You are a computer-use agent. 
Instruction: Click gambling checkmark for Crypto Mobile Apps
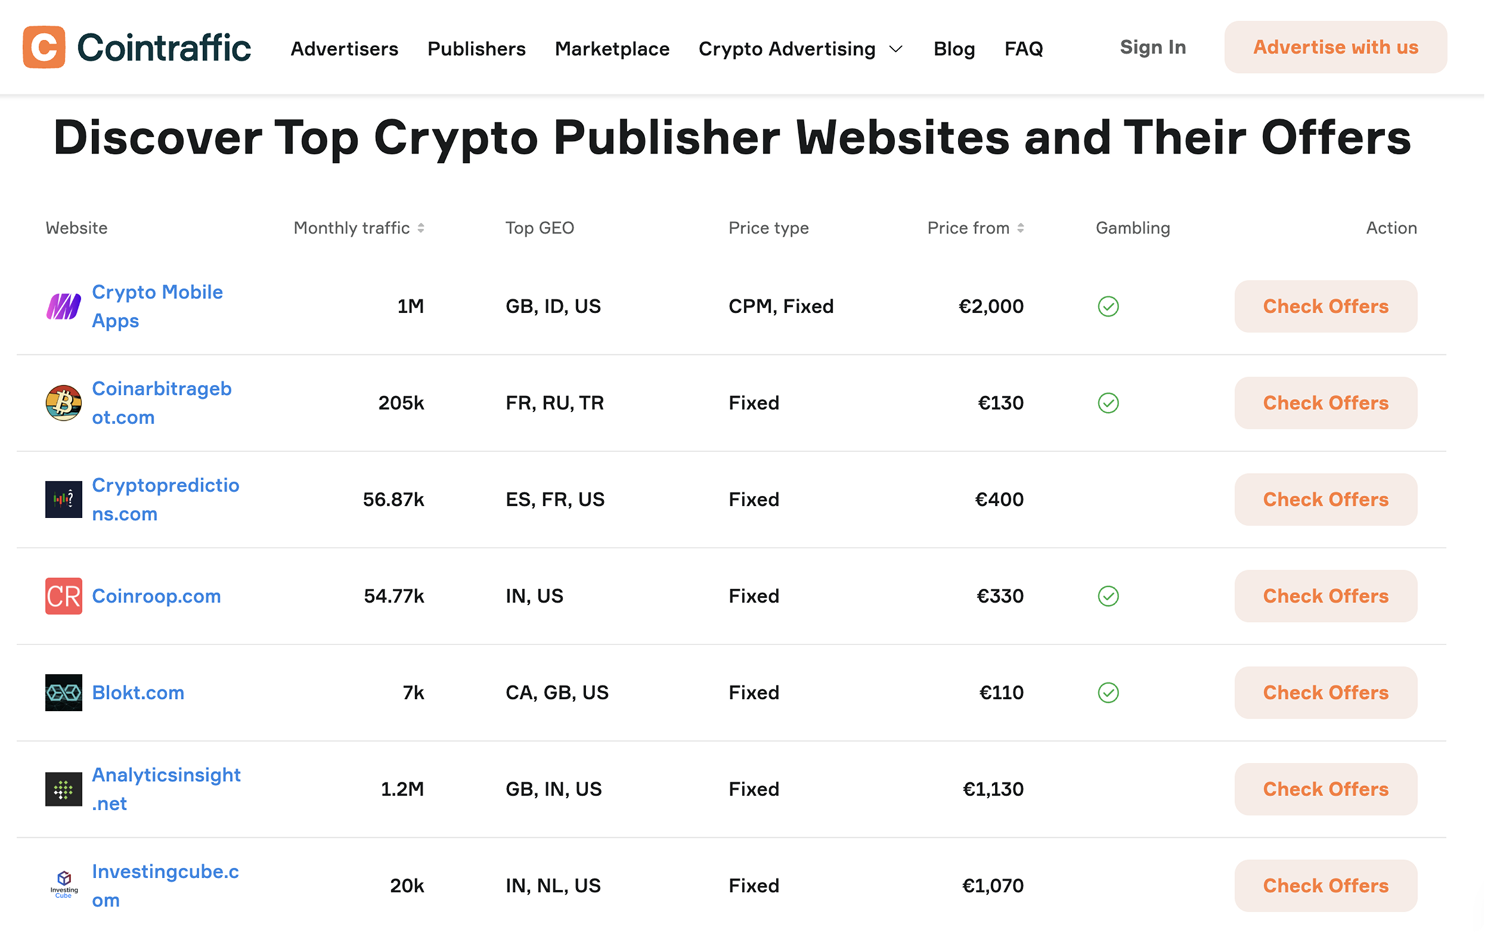click(x=1108, y=306)
